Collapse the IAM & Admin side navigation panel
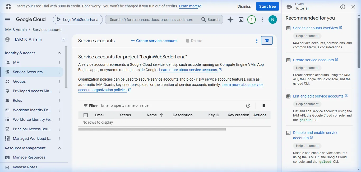 click(x=63, y=40)
